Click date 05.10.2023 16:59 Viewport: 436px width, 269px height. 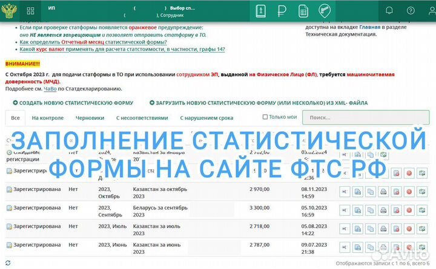(314, 211)
